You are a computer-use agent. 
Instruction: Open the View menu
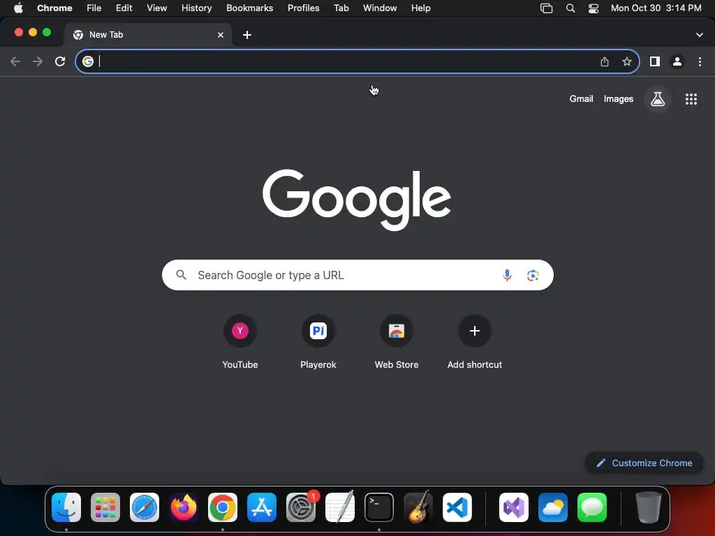pyautogui.click(x=157, y=8)
